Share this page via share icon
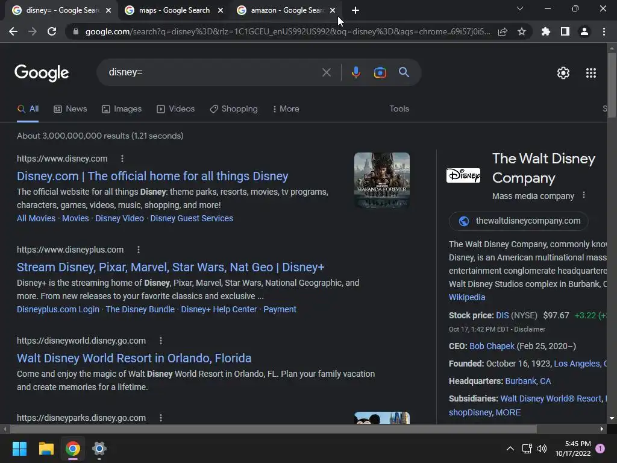Screen dimensions: 617x463 pyautogui.click(x=503, y=31)
